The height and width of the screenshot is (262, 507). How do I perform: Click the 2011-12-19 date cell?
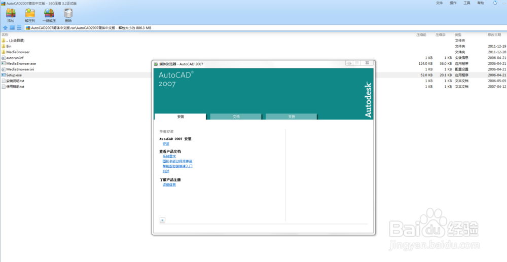click(x=497, y=46)
